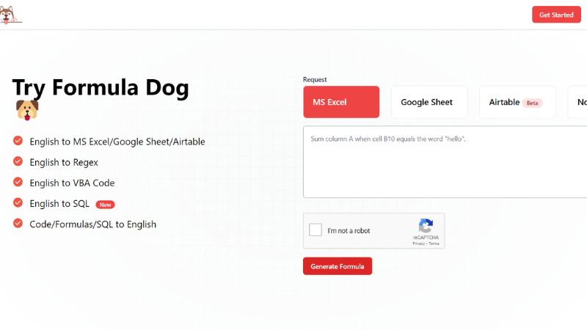587x330 pixels.
Task: Choose the Airtable option
Action: click(518, 102)
